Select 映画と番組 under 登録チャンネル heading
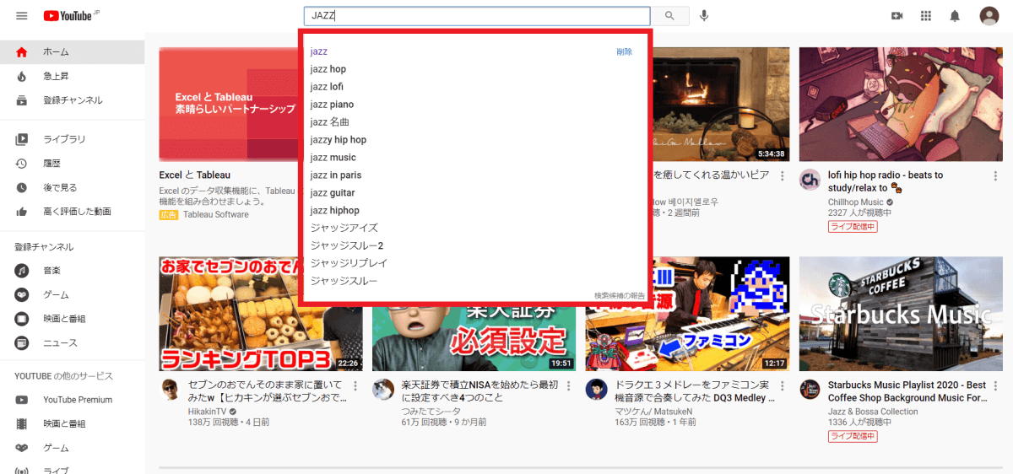This screenshot has height=474, width=1013. click(x=73, y=319)
